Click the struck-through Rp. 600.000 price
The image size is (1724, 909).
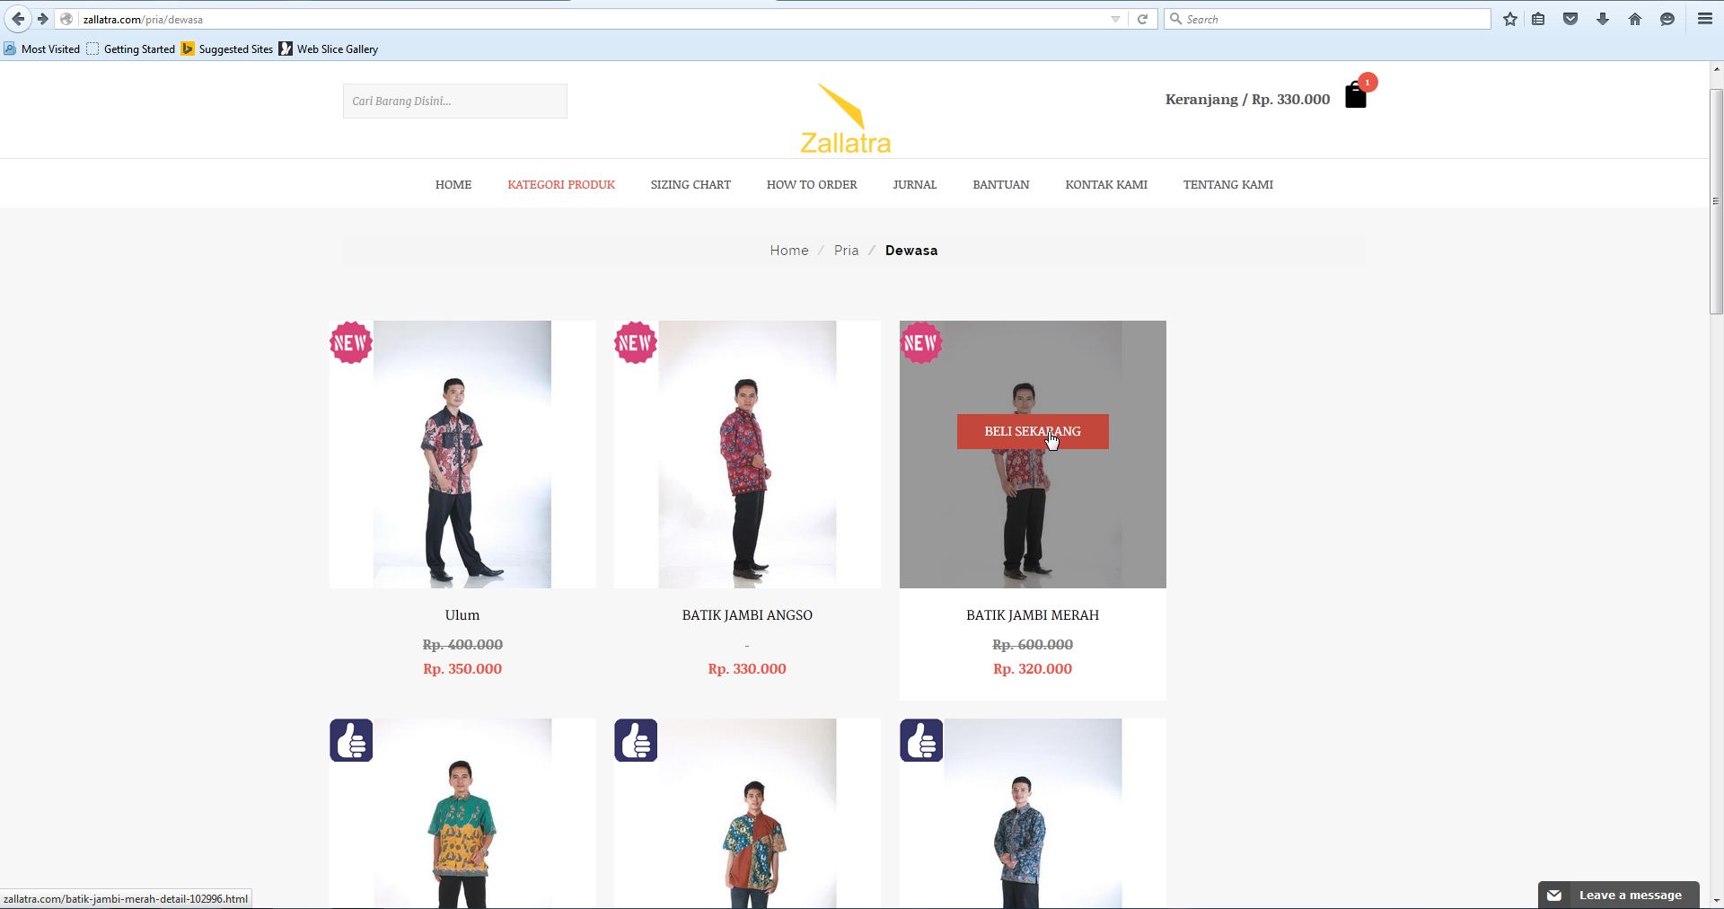click(x=1033, y=645)
